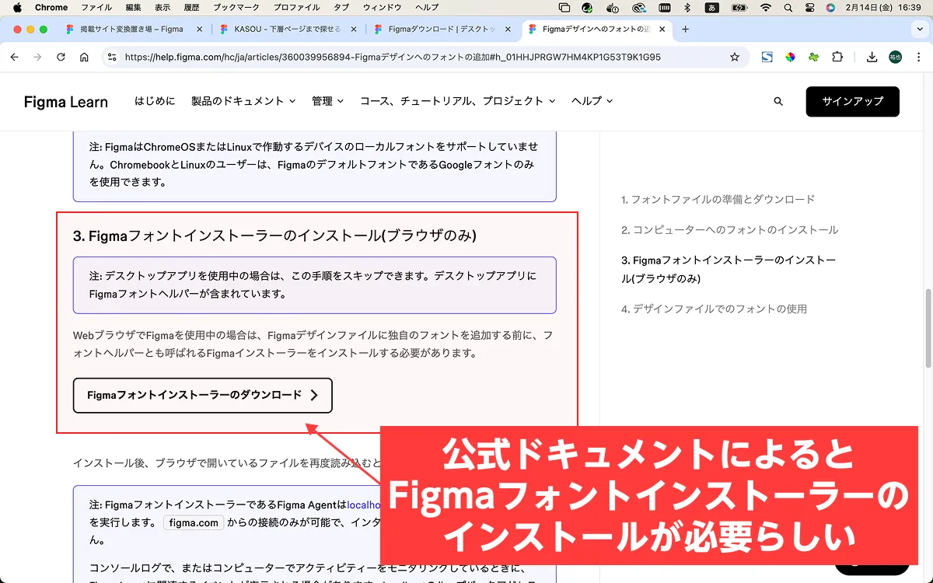The height and width of the screenshot is (583, 933).
Task: Expand the ヘルプ navigation menu
Action: [592, 101]
